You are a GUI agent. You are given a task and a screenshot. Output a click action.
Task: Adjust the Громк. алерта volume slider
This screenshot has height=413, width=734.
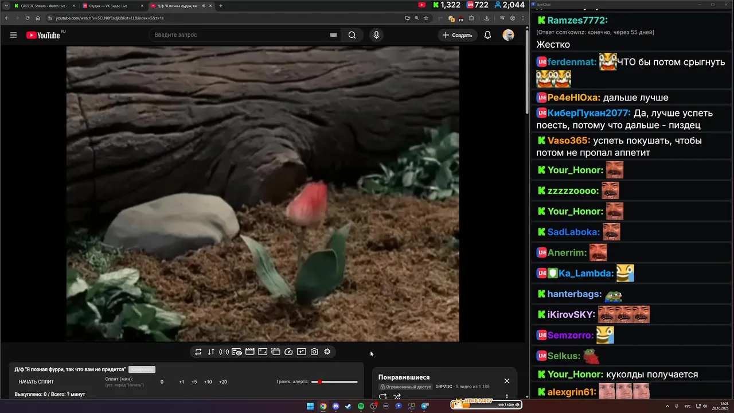pos(334,381)
